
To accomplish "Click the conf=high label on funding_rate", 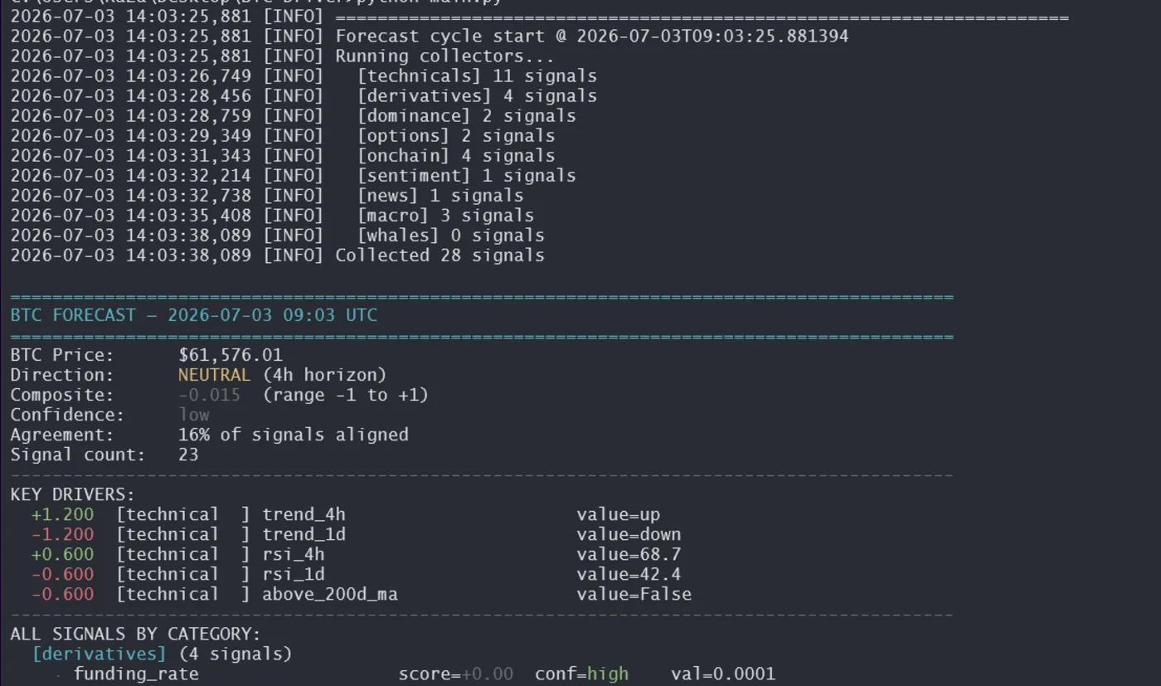I will pos(581,674).
